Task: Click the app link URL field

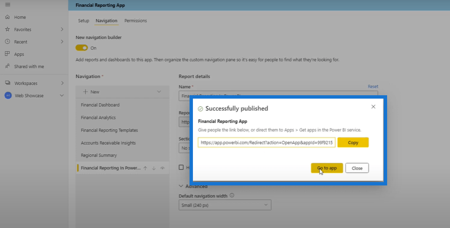Action: [x=267, y=142]
